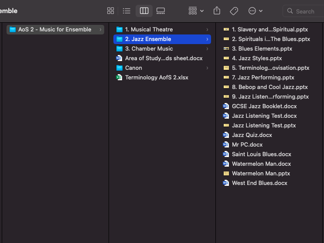
Task: Open the 1. Musical Theatre folder
Action: (x=149, y=30)
